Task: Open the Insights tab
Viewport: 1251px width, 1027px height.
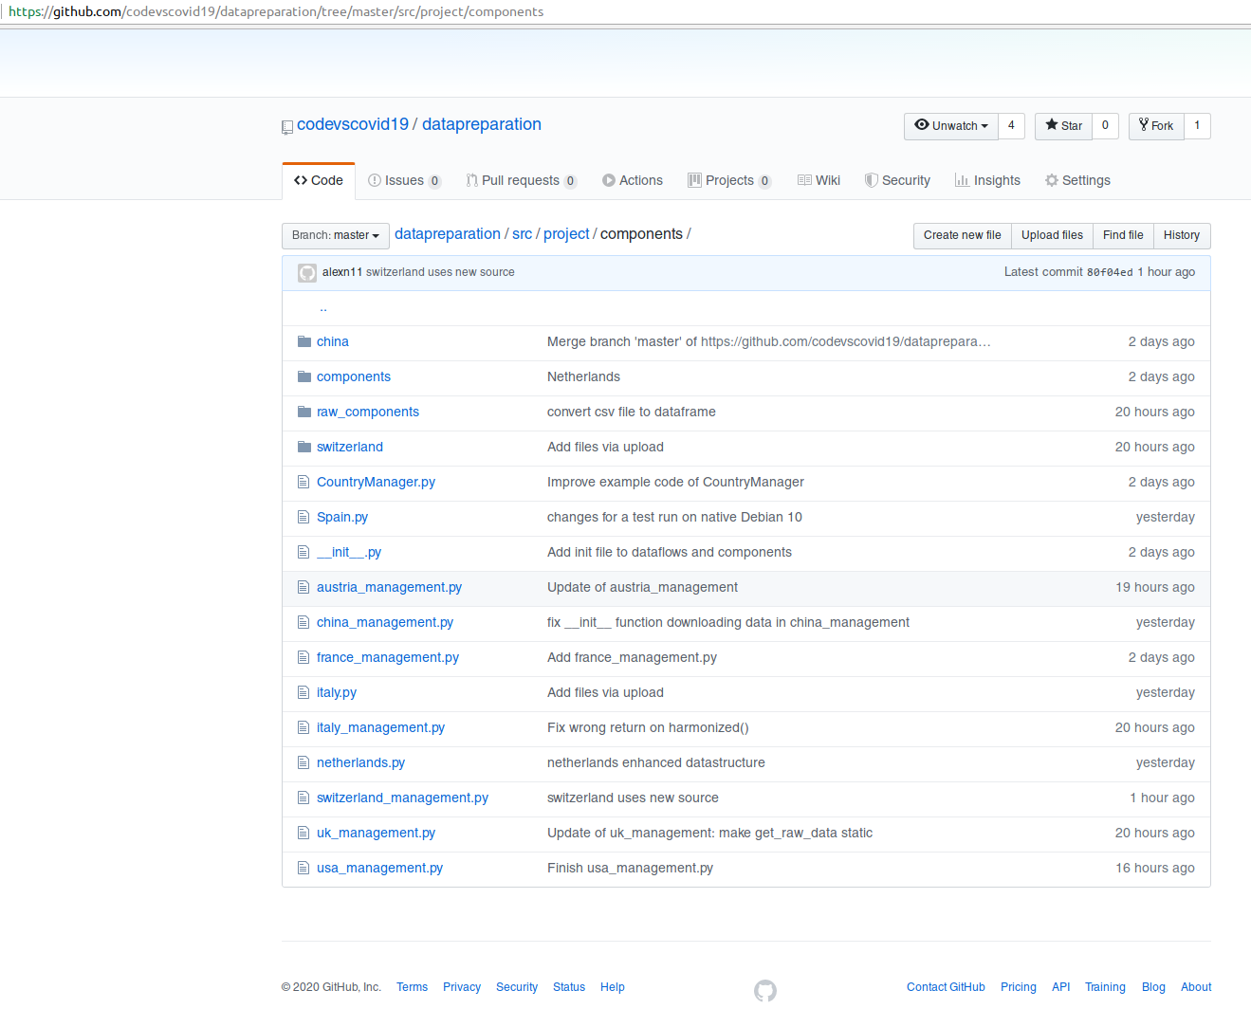Action: tap(987, 180)
